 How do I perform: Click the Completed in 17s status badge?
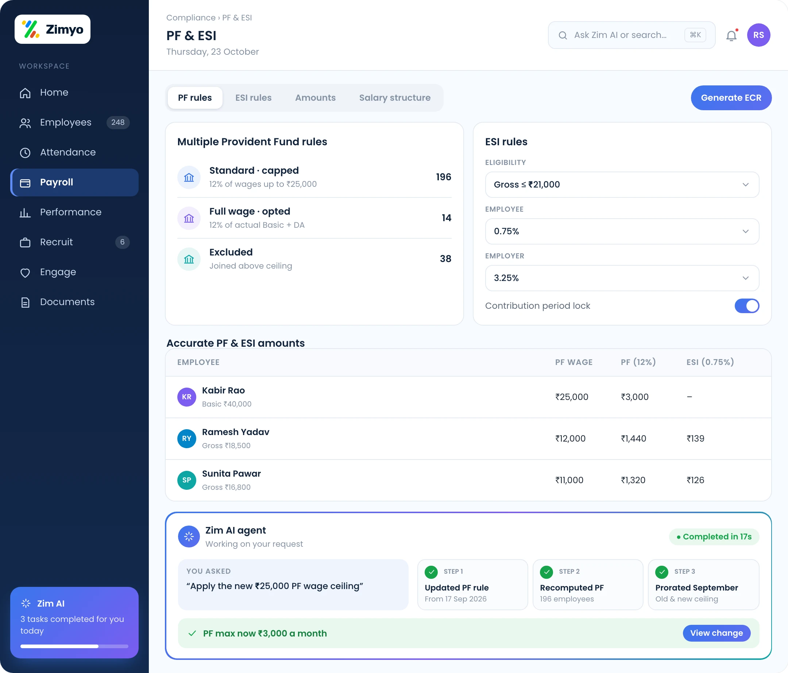point(714,537)
